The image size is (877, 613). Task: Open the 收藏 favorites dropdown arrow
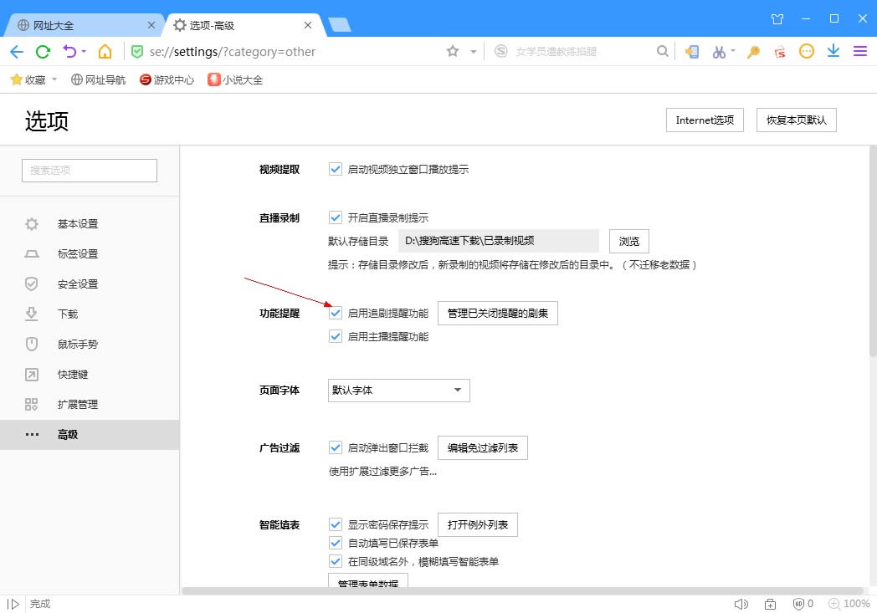(54, 80)
